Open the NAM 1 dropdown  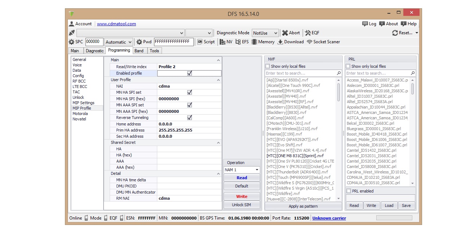(x=242, y=170)
